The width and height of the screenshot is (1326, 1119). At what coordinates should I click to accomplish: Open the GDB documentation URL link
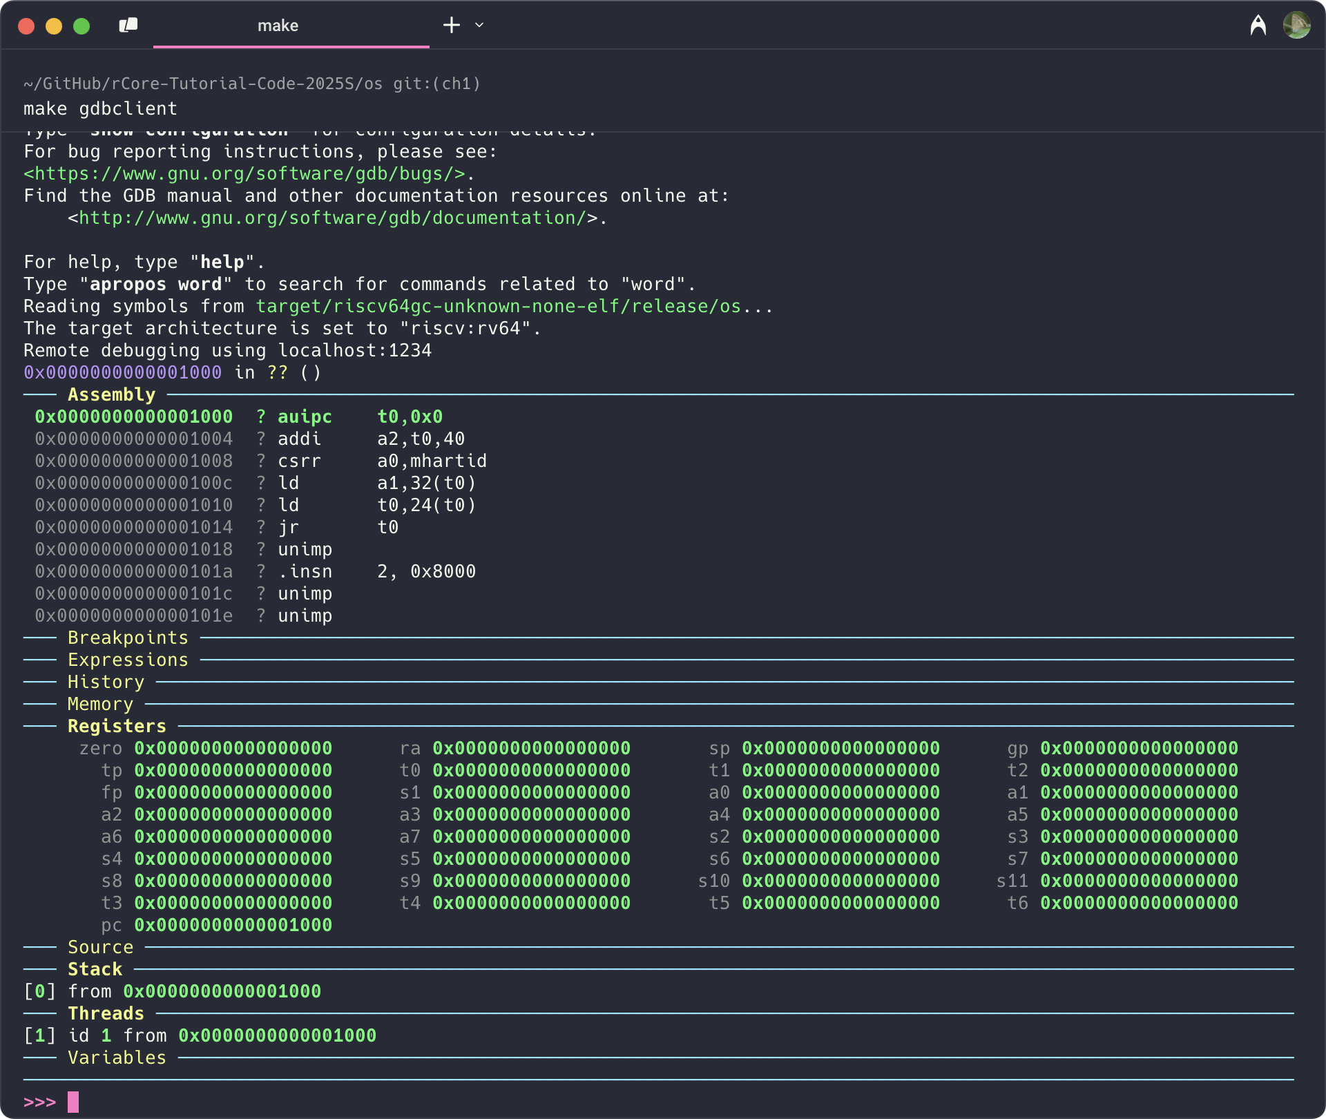tap(331, 218)
